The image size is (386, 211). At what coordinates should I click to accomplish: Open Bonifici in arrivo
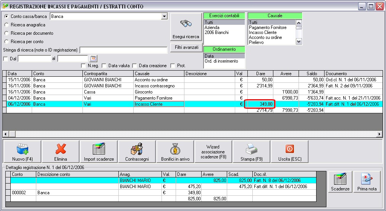point(175,152)
